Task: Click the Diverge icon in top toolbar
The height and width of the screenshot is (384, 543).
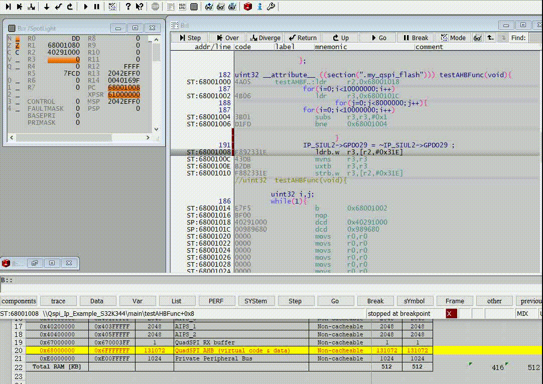Action: point(31,6)
